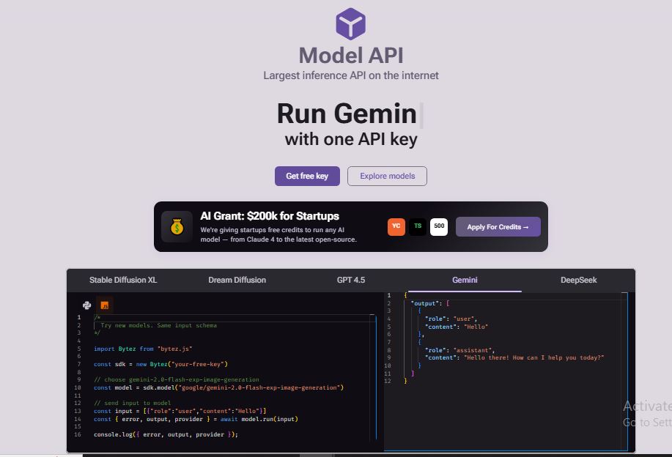Click the console.log line in code editor

(x=166, y=434)
